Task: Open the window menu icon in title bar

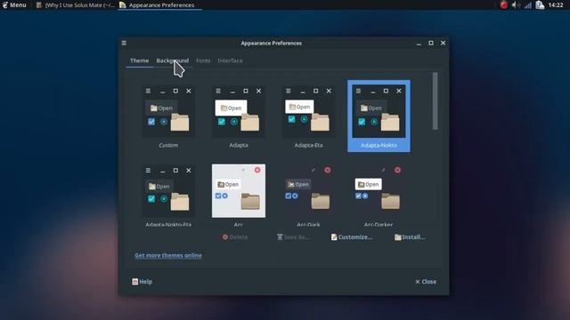Action: pos(124,44)
